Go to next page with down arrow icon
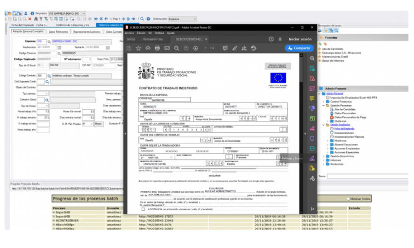 pos(195,48)
